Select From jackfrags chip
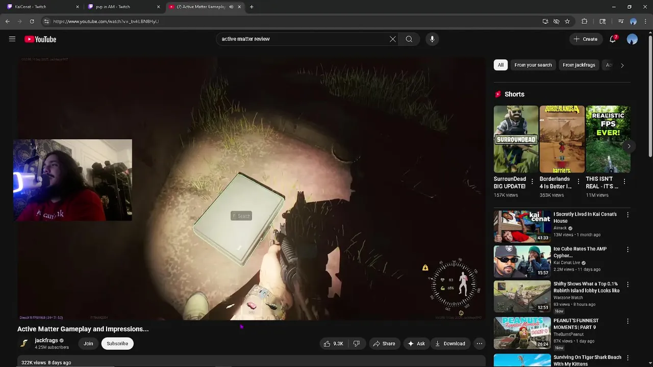 (x=579, y=65)
